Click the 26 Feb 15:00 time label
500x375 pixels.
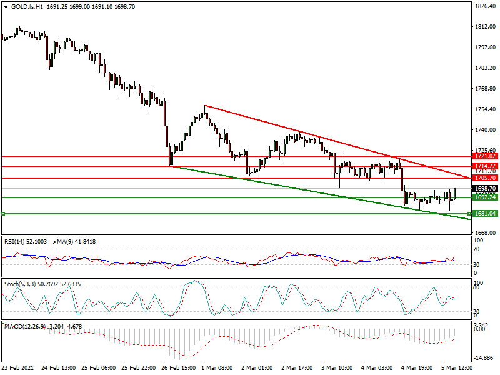pos(179,368)
